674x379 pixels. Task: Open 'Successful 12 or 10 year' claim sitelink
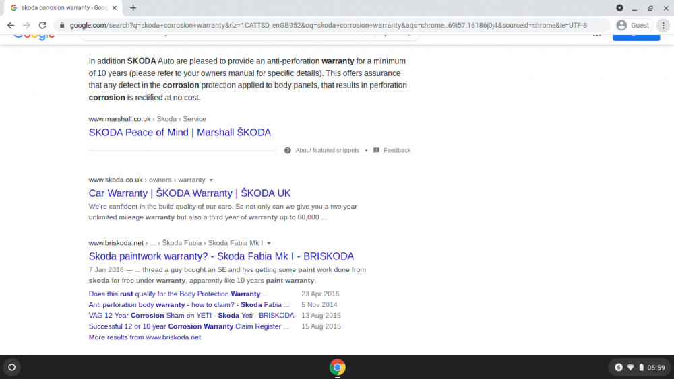click(189, 326)
